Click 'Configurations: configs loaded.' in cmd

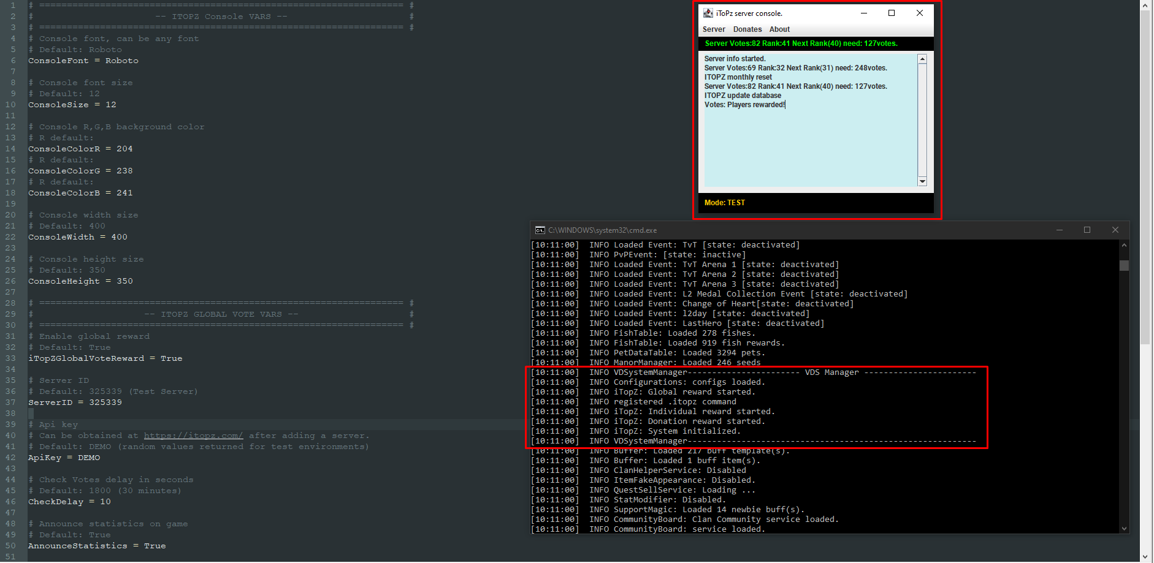[689, 382]
